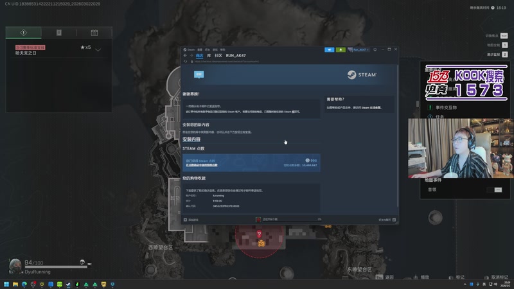Show hidden system tray icons
Image resolution: width=514 pixels, height=289 pixels.
[x=465, y=284]
